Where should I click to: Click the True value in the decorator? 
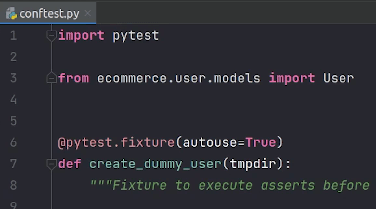(261, 142)
